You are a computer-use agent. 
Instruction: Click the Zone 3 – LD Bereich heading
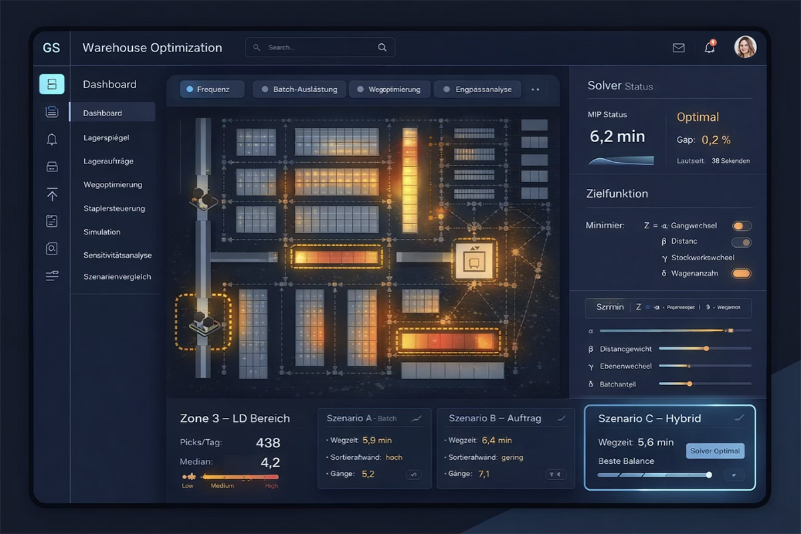click(235, 419)
